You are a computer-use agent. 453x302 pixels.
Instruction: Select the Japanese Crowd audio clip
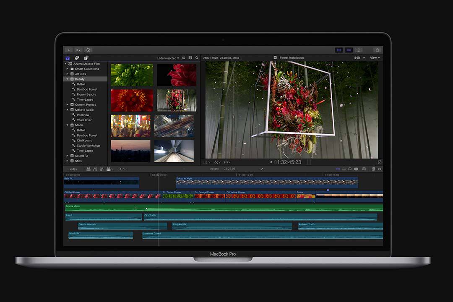pyautogui.click(x=263, y=235)
